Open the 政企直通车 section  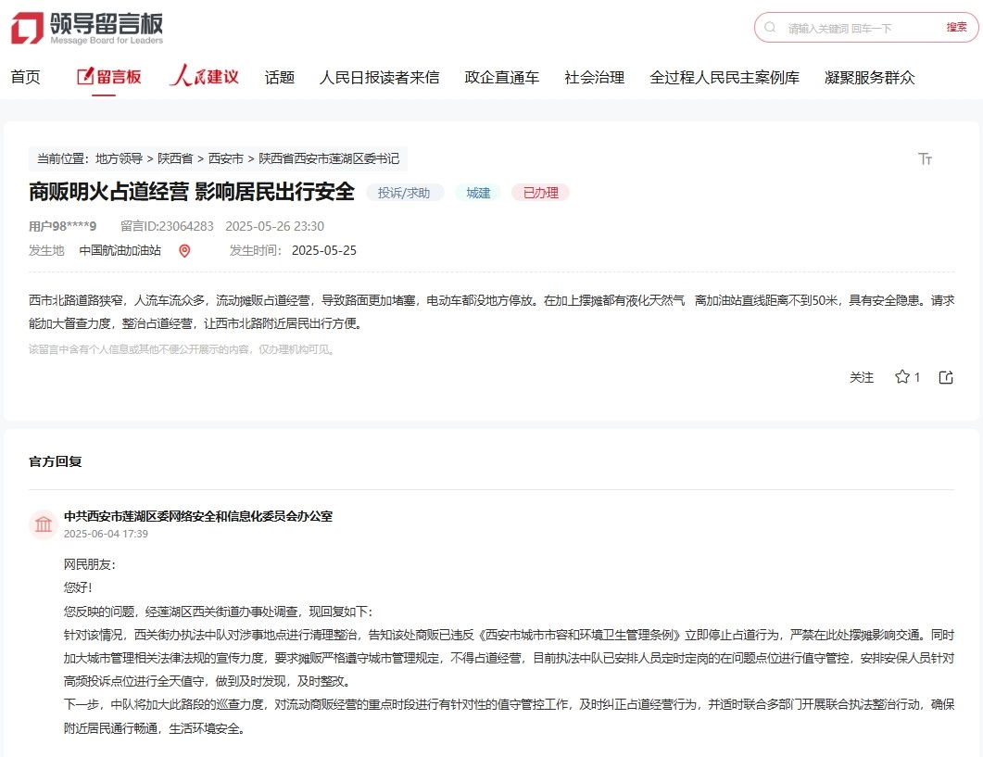coord(501,77)
